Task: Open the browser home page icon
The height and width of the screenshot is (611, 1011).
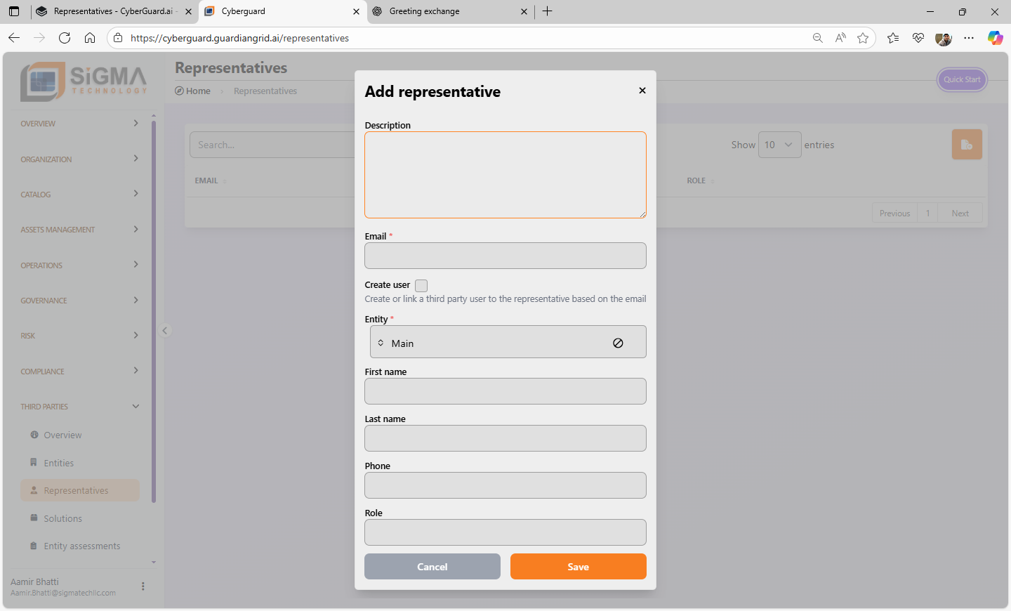Action: pos(90,38)
